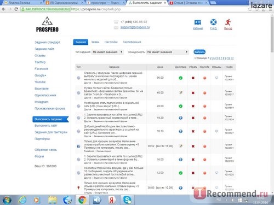
Task: Report complaint on the 20.00 task
Action: [x=204, y=106]
